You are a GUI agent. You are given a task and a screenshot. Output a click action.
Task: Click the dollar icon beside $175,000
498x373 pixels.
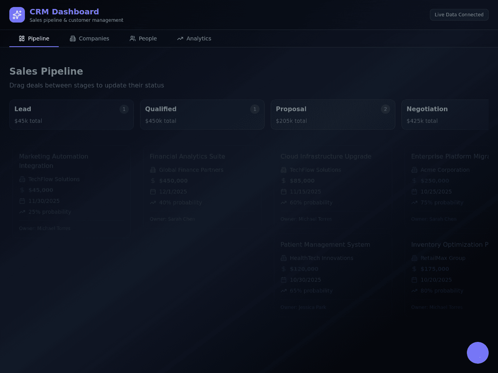click(414, 269)
